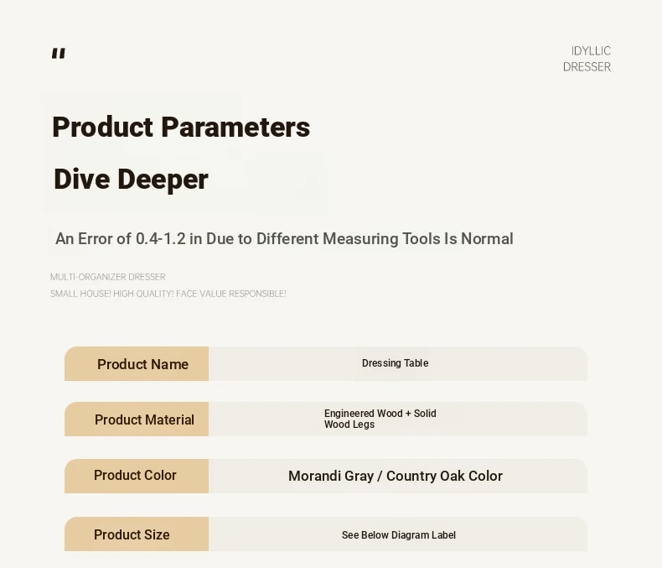Click the Morandi Gray color name

click(330, 476)
